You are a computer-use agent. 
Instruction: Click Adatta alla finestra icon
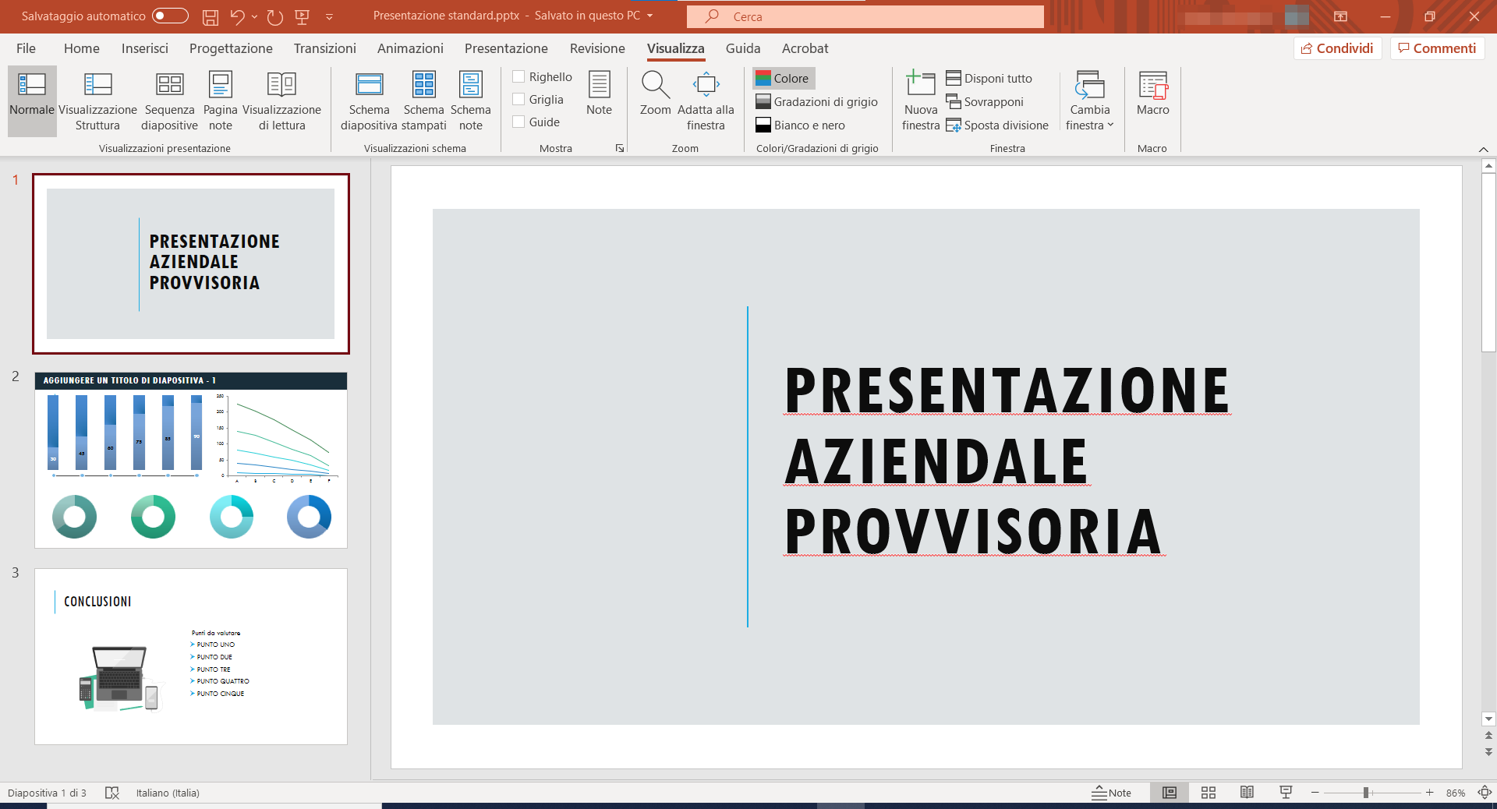point(706,86)
